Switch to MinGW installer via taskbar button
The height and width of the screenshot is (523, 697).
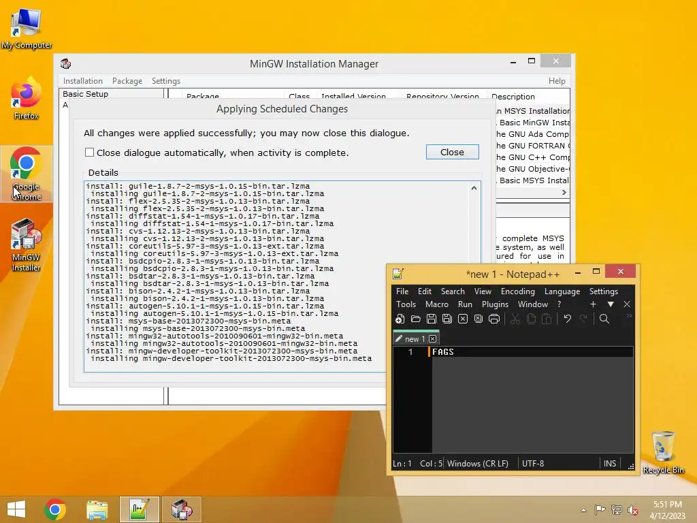181,509
